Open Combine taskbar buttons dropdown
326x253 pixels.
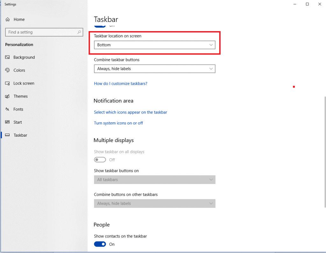point(154,69)
